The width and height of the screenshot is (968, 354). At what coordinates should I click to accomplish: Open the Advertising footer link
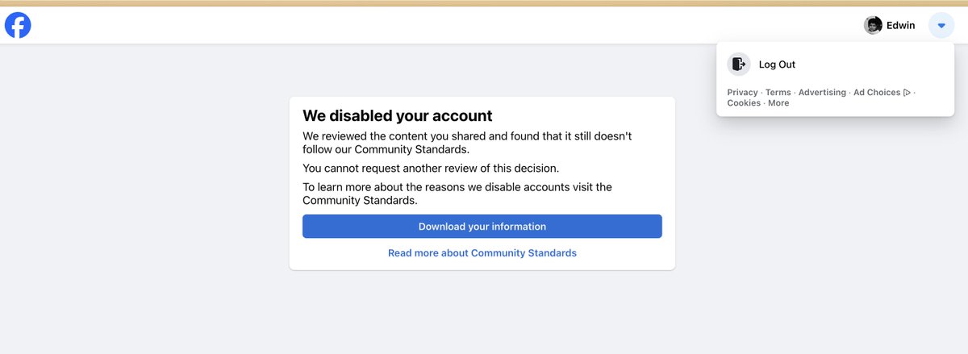coord(822,93)
